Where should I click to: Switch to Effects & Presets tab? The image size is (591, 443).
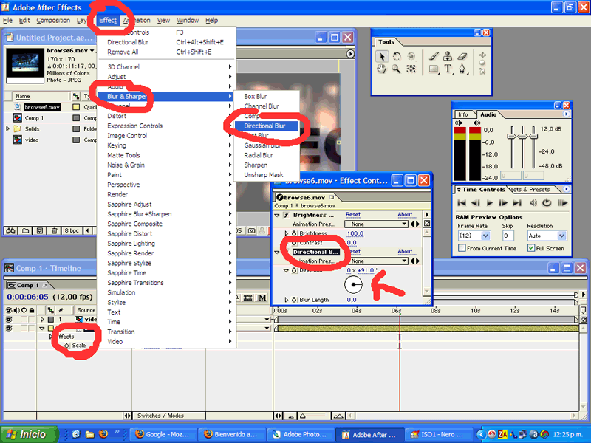click(531, 190)
